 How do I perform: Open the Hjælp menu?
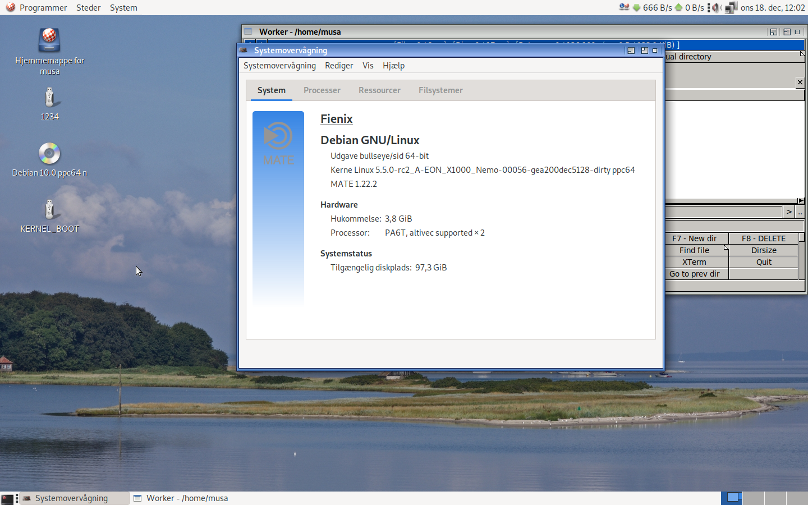[x=393, y=66]
